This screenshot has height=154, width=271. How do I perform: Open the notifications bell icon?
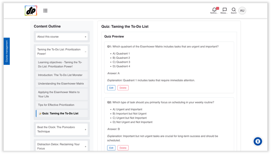pos(214,10)
